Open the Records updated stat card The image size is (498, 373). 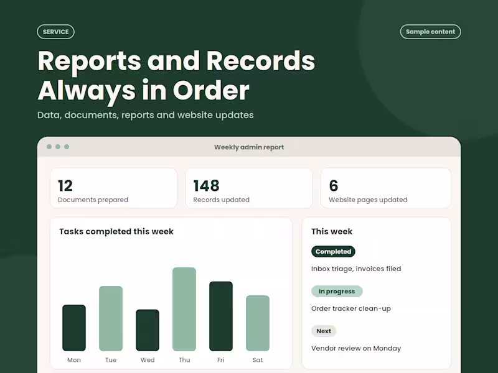coord(249,188)
